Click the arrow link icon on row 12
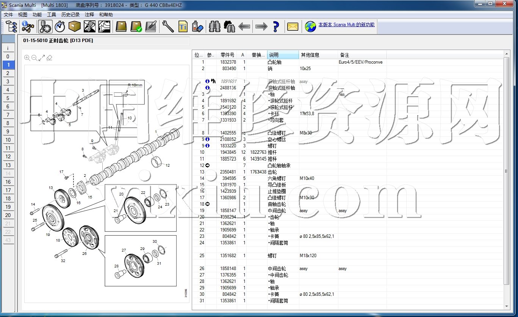518x317 pixels. 207,166
